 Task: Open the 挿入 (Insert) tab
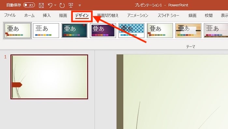click(47, 15)
